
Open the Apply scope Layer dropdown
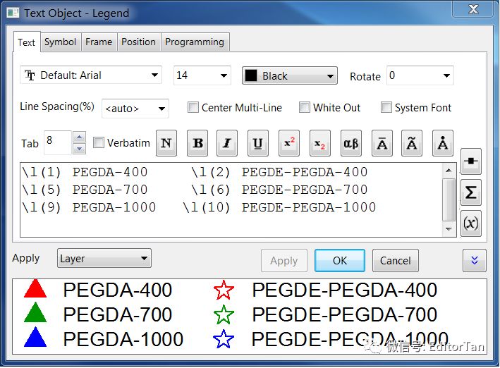[104, 258]
